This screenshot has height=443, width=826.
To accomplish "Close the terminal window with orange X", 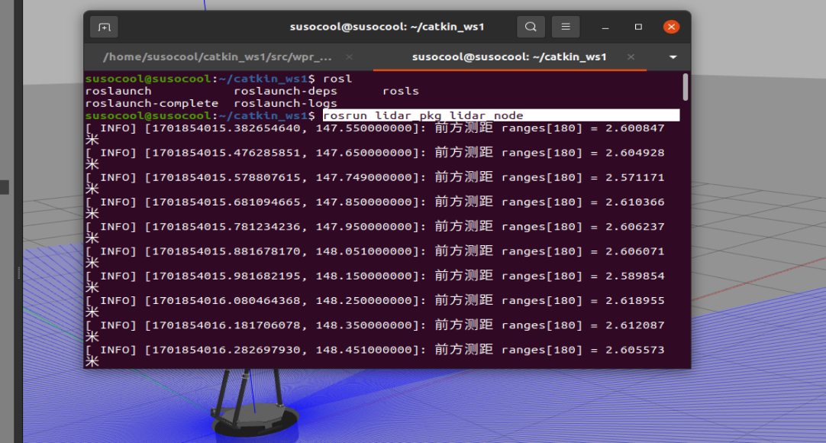I will coord(671,27).
